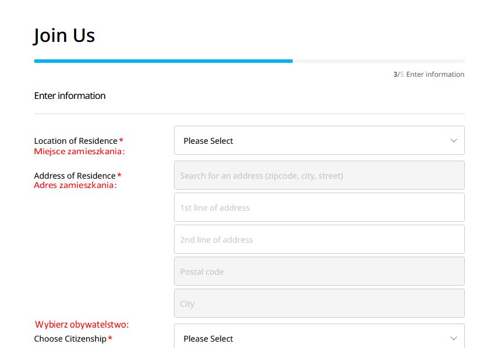Viewport: 498px width, 348px height.
Task: Click the Choose Citizenship chevron arrow
Action: point(454,339)
